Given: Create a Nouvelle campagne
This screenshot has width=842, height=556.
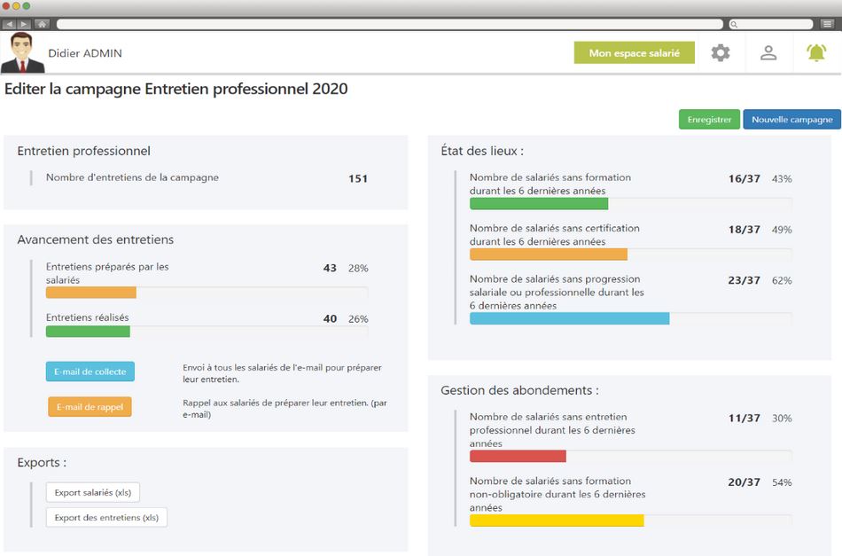Looking at the screenshot, I should 792,119.
